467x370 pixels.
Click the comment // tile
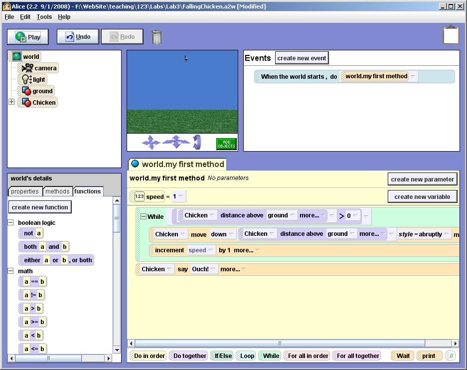point(451,356)
